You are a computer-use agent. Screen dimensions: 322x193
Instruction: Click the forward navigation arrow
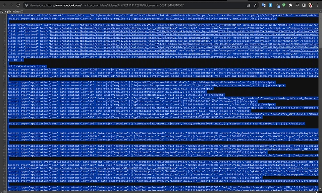tap(11, 5)
